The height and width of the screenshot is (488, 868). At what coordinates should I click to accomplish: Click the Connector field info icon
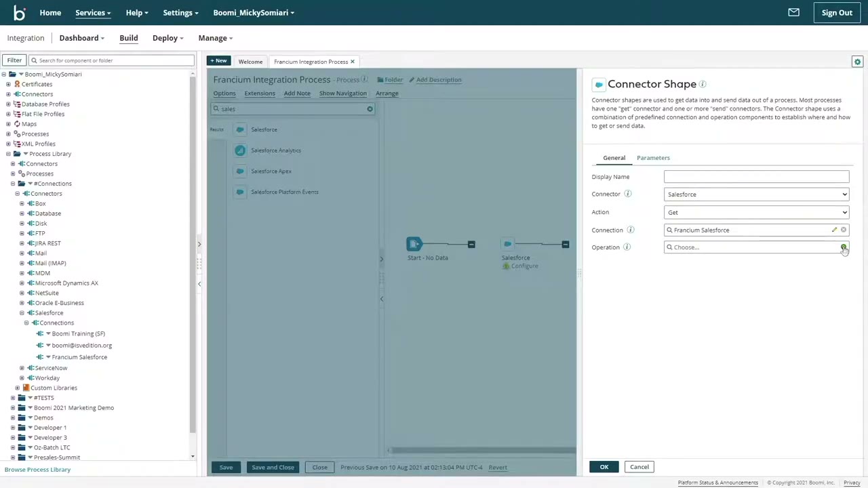(x=628, y=195)
